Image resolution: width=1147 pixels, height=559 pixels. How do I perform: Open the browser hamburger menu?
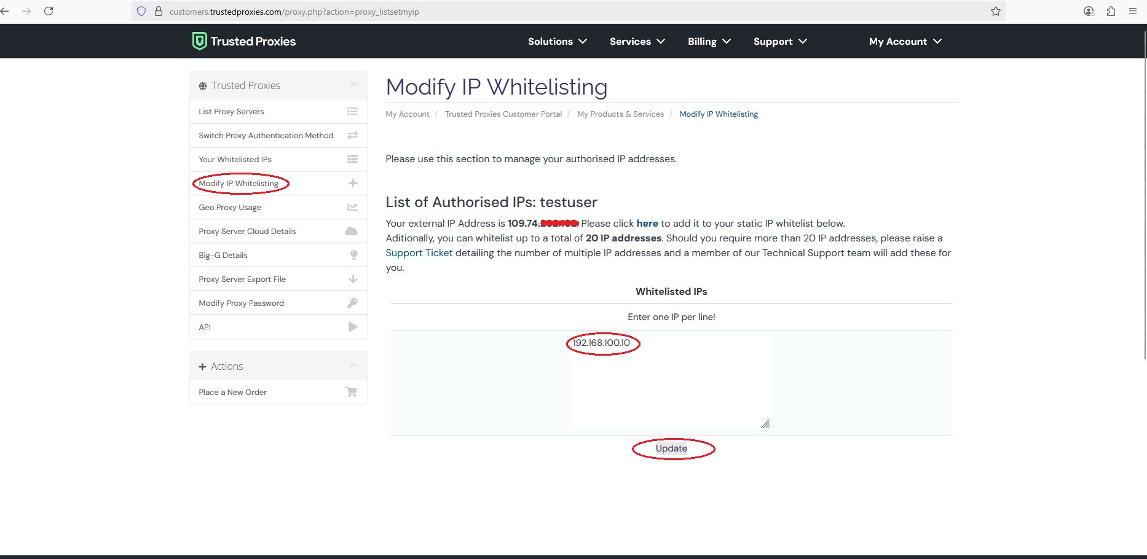point(1133,11)
